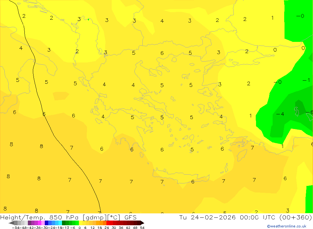
Task: Select the cyan swatch left of the greens
Action: (x=60, y=223)
